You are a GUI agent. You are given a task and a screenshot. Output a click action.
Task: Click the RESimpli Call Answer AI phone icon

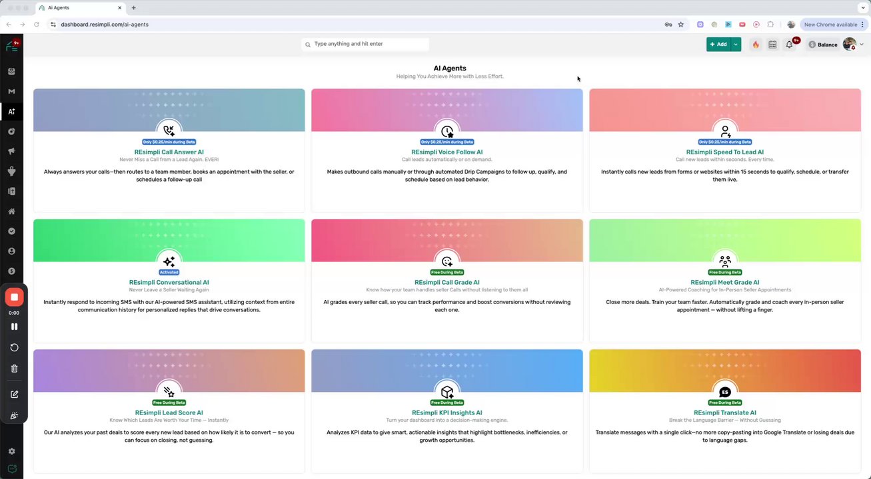(x=169, y=131)
